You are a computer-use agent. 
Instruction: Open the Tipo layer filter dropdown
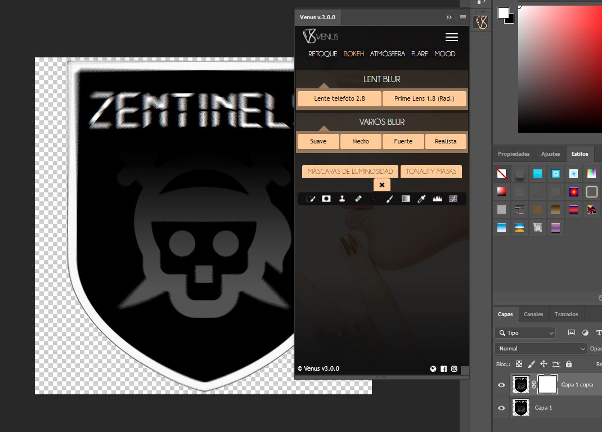point(525,332)
